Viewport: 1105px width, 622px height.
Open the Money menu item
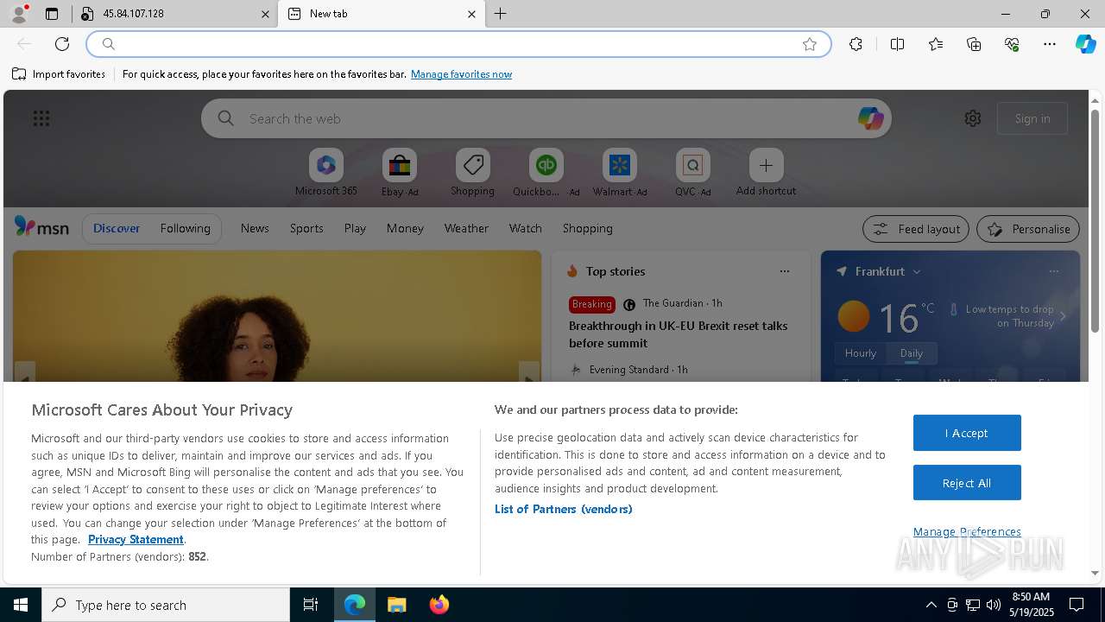pos(405,228)
